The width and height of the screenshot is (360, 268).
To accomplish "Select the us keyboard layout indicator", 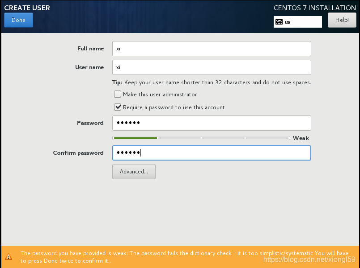I will 297,22.
